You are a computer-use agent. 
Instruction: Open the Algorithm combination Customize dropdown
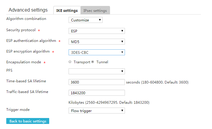point(86,20)
